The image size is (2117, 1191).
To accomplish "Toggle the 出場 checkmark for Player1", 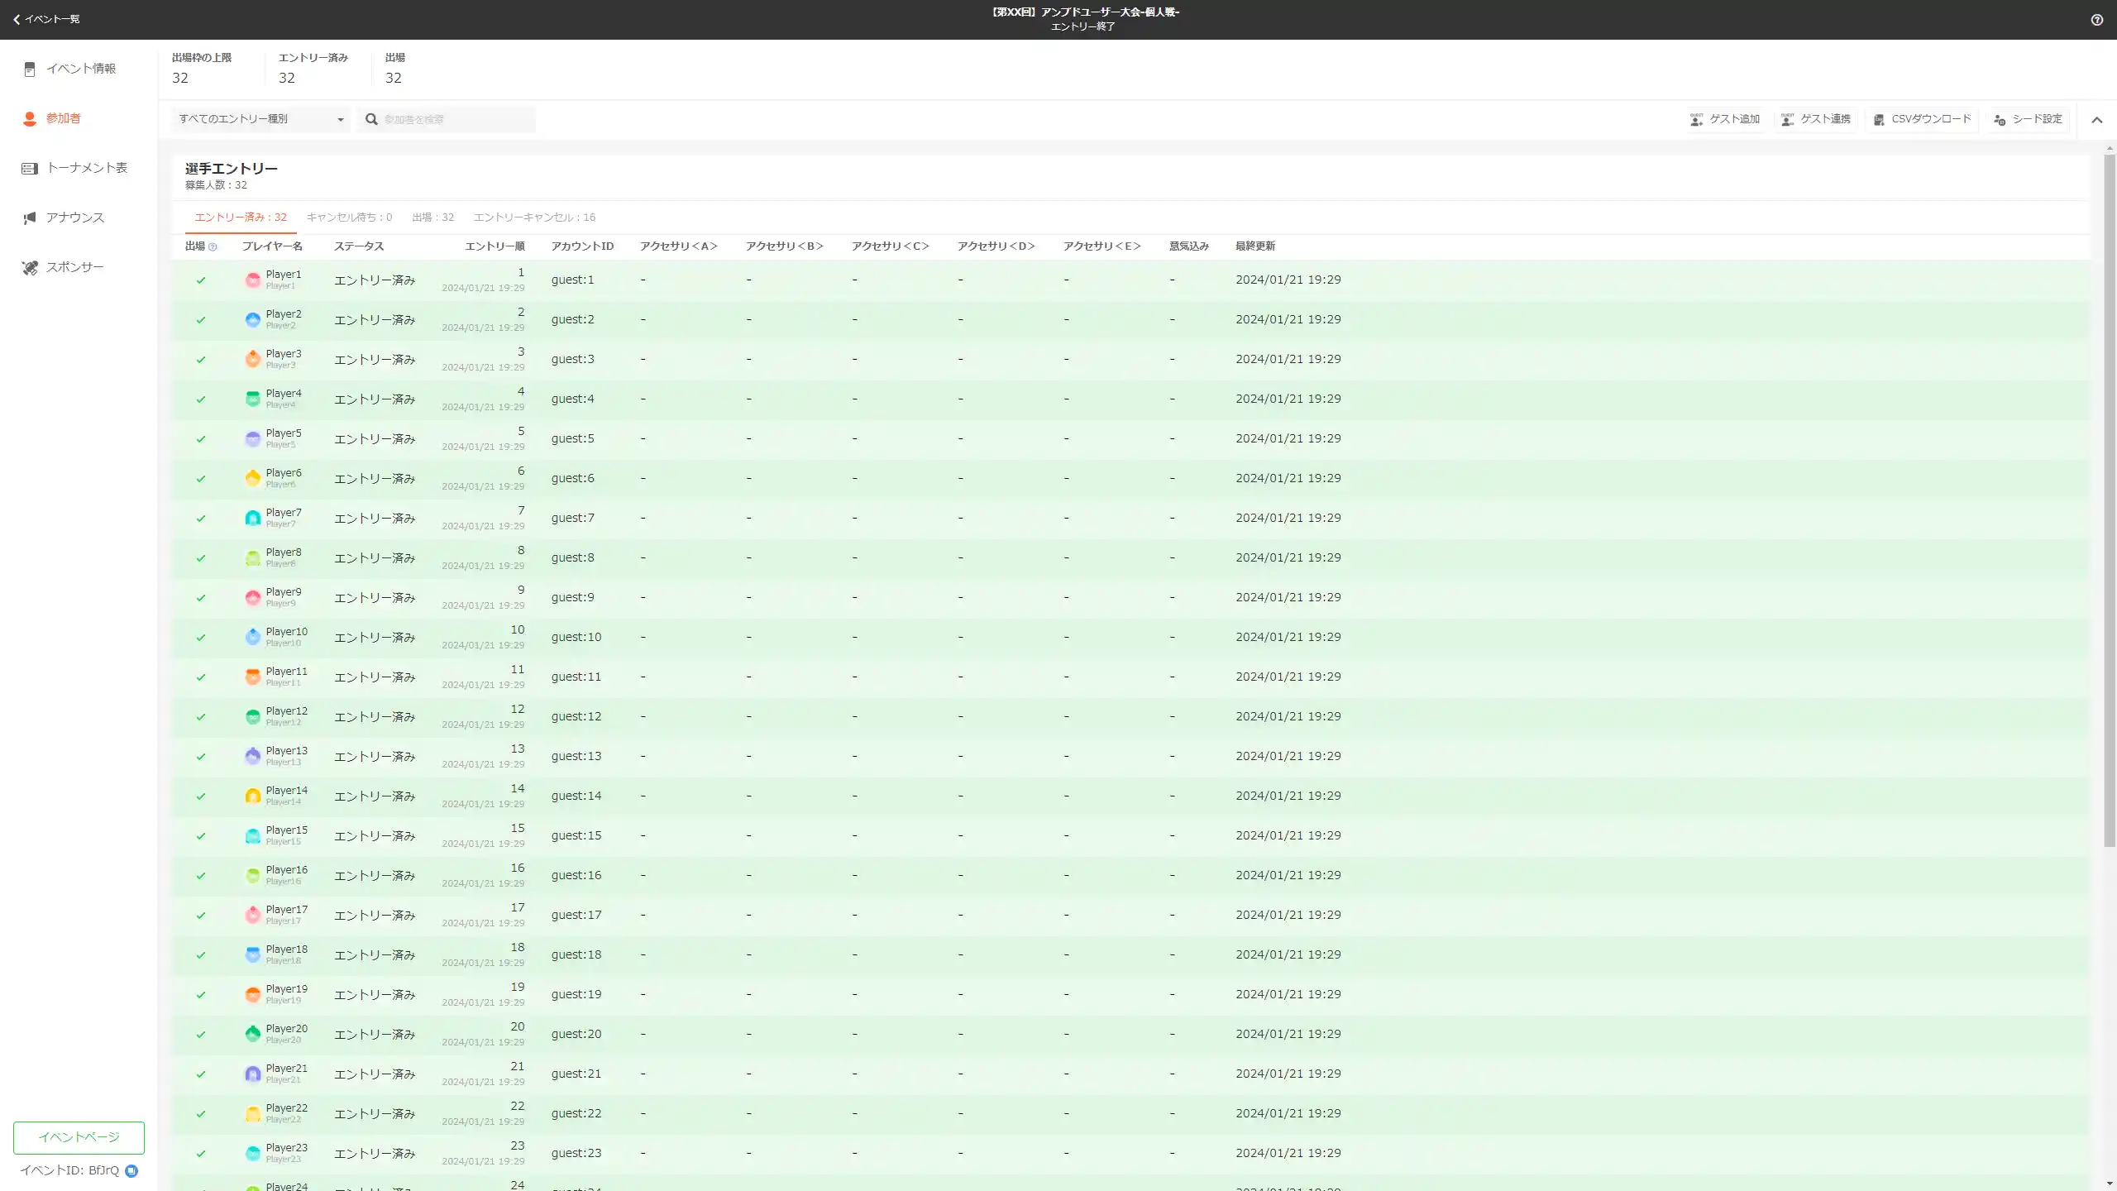I will click(x=200, y=280).
